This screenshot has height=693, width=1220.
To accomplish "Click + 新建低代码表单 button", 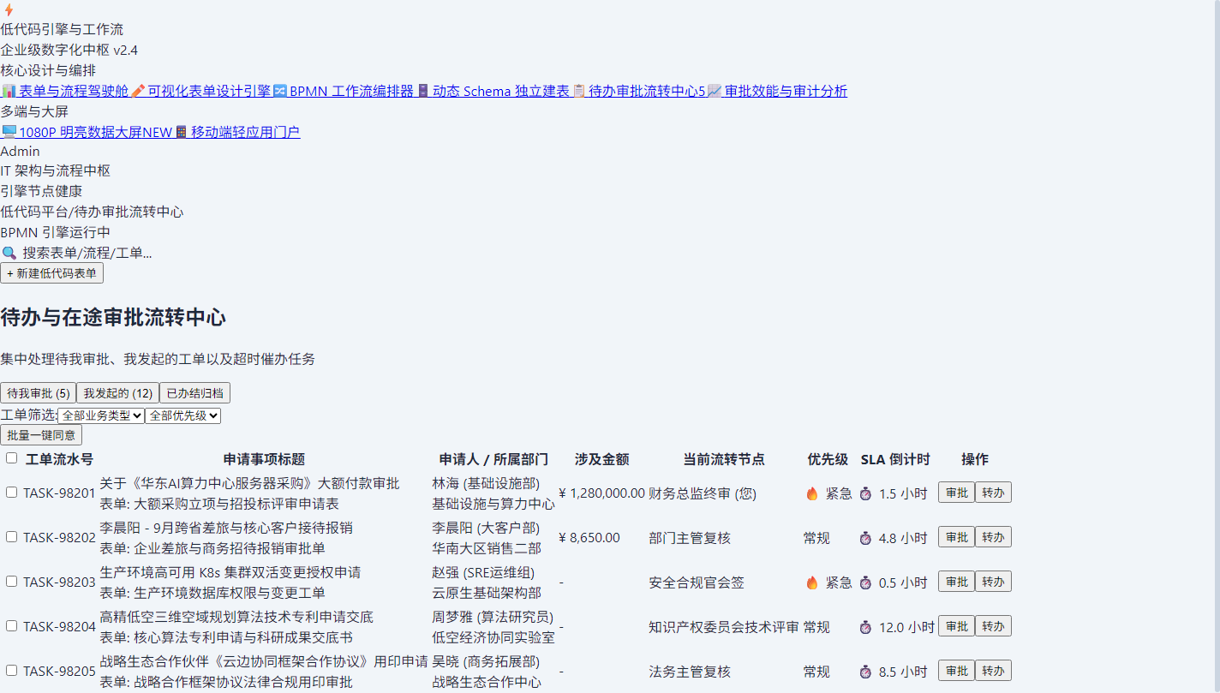I will [x=51, y=273].
